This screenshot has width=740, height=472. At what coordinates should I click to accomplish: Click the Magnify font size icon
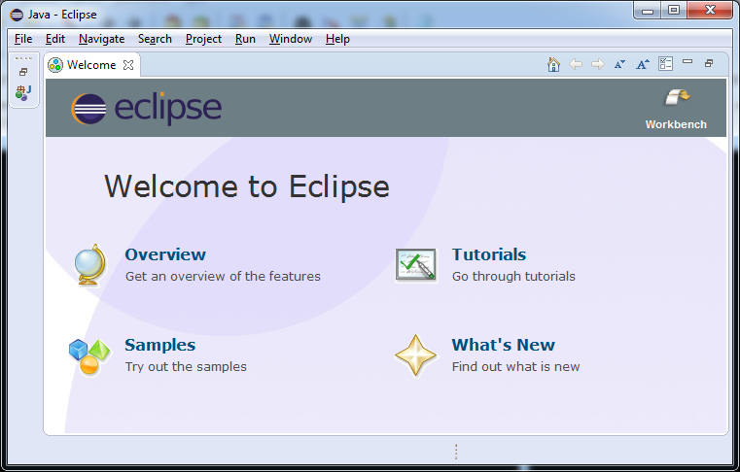(642, 64)
